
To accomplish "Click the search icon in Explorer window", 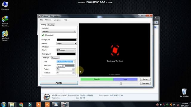I will point(156,22).
